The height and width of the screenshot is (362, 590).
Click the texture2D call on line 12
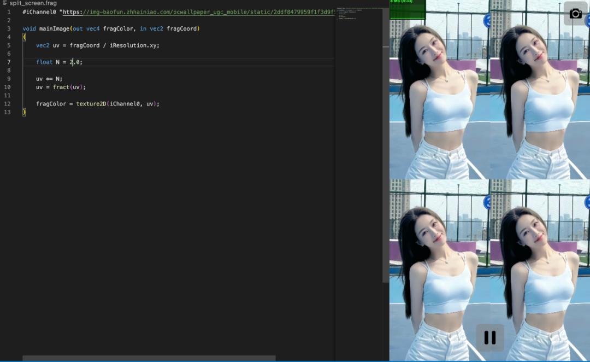91,104
